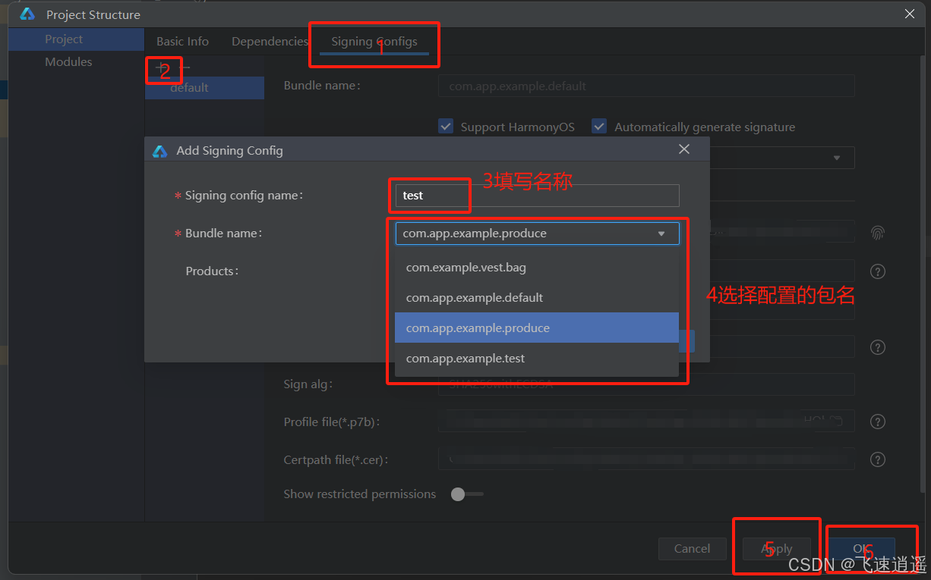
Task: Select the default signing config entry
Action: tap(205, 88)
